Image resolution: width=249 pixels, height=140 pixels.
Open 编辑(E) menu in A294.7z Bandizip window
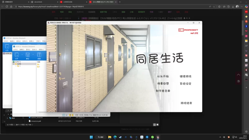click(x=22, y=49)
